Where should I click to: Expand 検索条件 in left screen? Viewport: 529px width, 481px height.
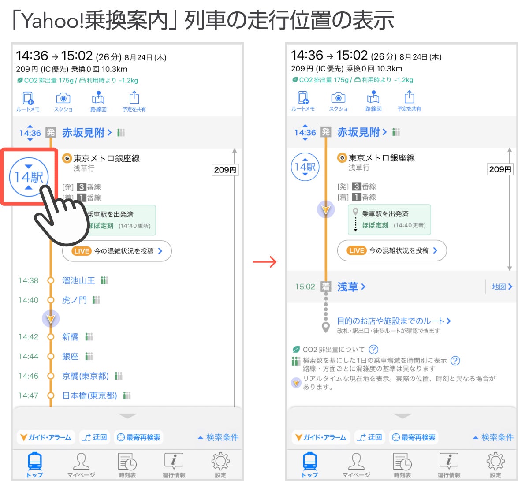(218, 437)
